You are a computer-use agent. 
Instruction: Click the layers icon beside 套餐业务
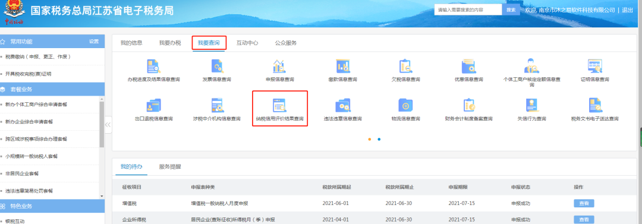click(3, 89)
